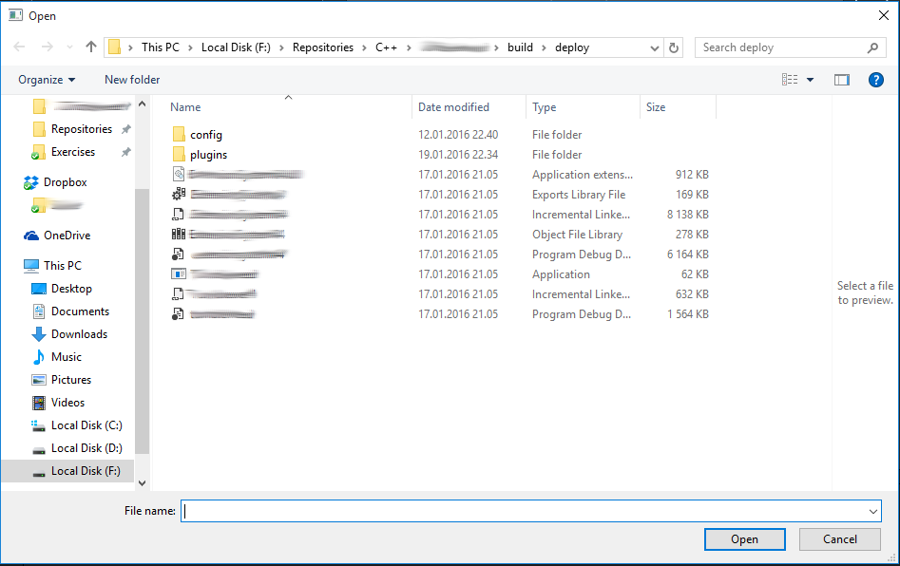Click the Up one level arrow

pos(91,47)
